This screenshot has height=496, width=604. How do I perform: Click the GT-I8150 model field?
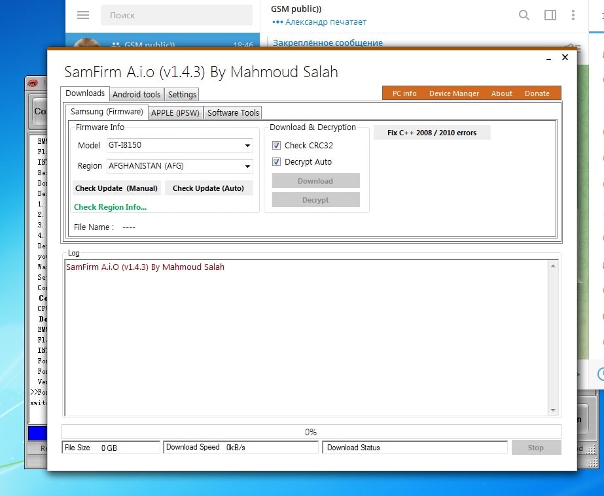pyautogui.click(x=179, y=146)
